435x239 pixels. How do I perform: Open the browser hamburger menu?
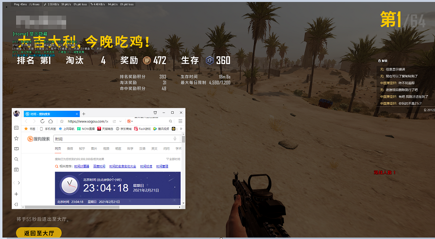[180, 121]
